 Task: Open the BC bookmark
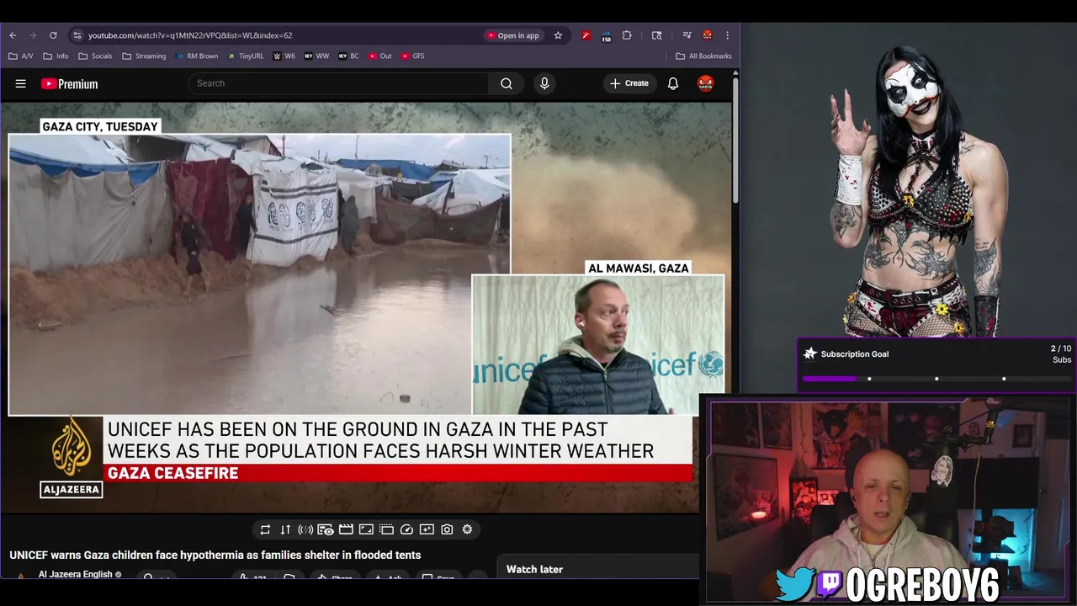348,56
